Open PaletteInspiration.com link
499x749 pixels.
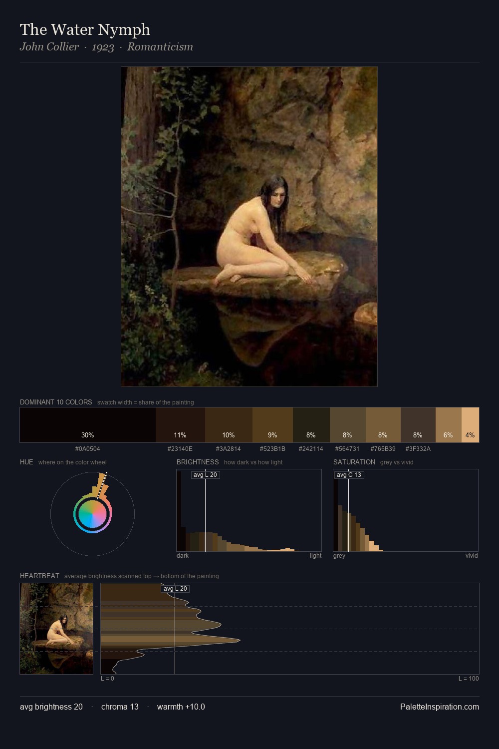(x=440, y=707)
